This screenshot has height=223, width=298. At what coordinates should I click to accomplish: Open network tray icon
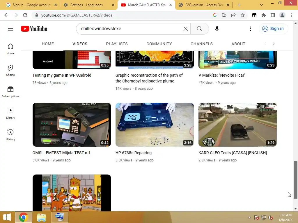pyautogui.click(x=264, y=217)
